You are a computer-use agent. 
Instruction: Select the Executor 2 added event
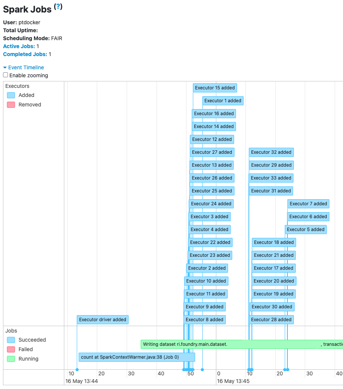coord(207,269)
